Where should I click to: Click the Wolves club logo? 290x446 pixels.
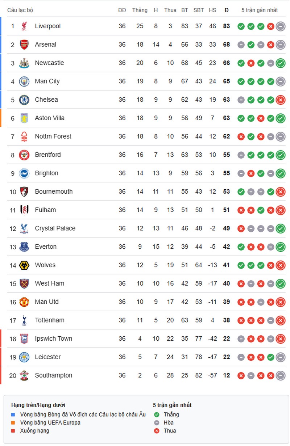point(24,265)
